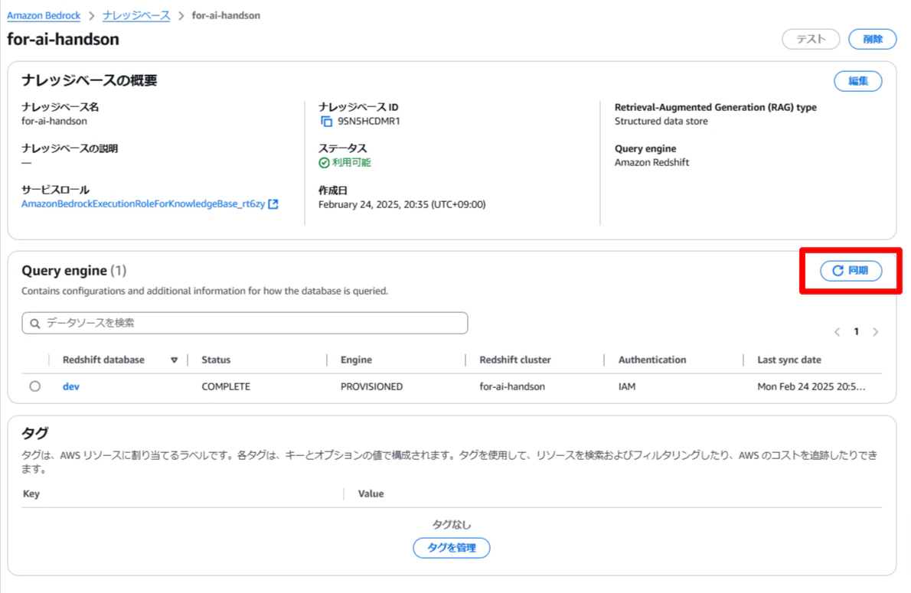Focus the データソースを検索 search field
Image resolution: width=911 pixels, height=593 pixels.
pyautogui.click(x=245, y=323)
